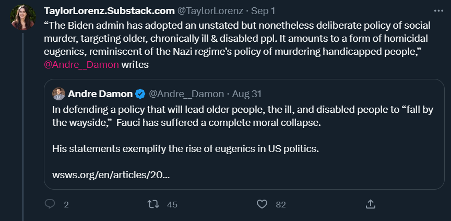The height and width of the screenshot is (221, 451).
Task: Open the wsws.org article link
Action: pos(111,176)
